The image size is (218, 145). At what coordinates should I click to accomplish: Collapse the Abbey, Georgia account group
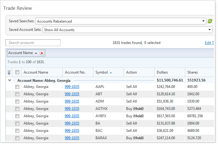coord(9,80)
